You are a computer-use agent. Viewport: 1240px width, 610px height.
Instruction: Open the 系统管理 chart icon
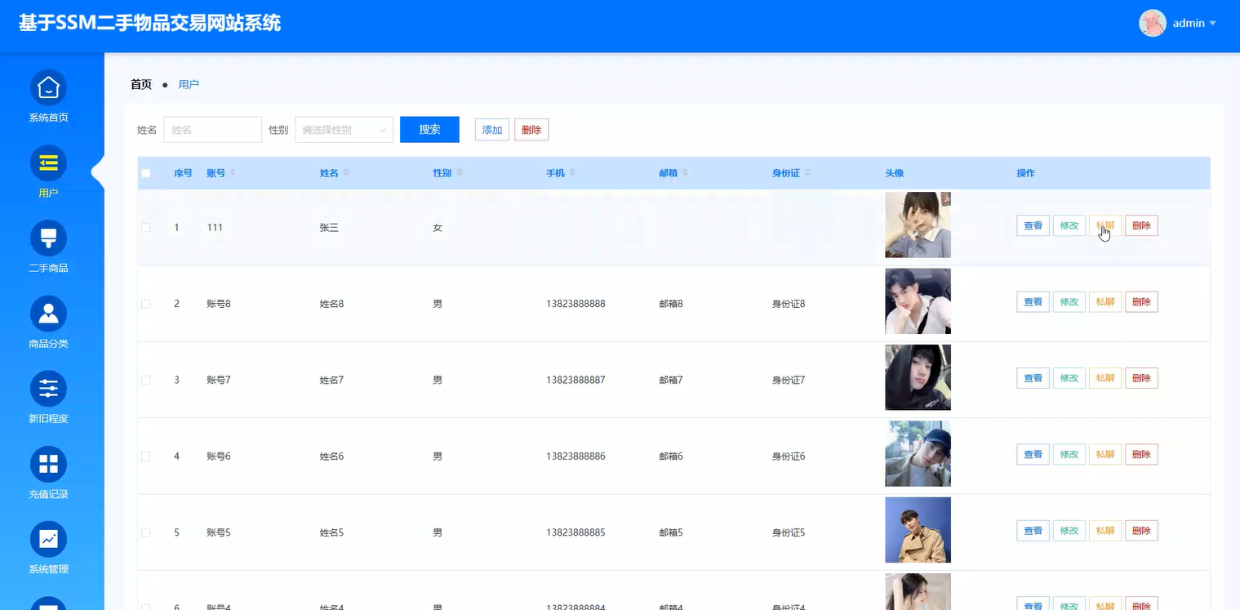(x=48, y=539)
